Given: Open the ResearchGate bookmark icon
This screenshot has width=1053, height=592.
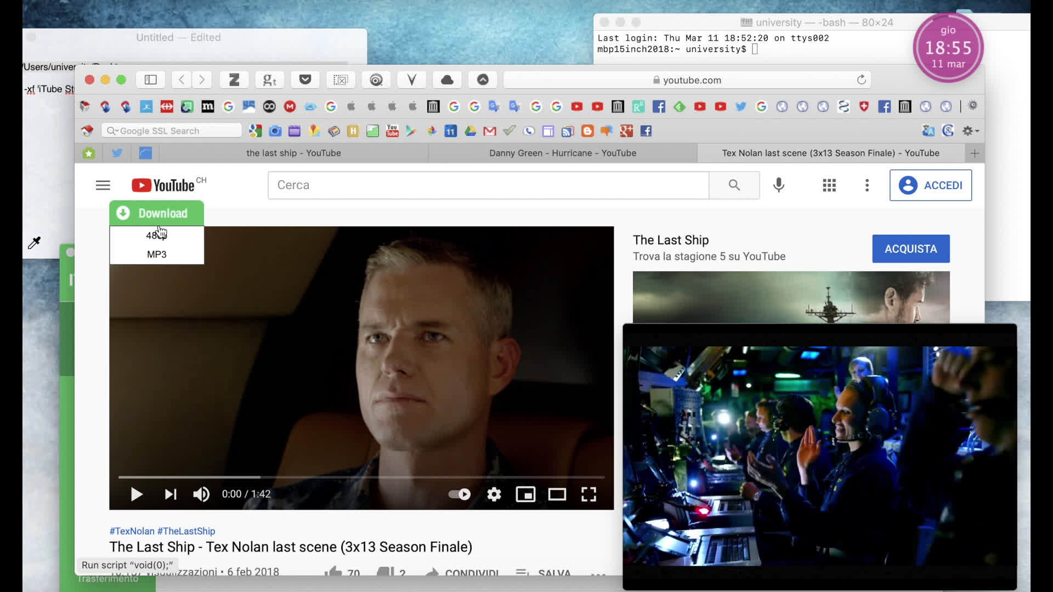Looking at the screenshot, I should coord(638,106).
